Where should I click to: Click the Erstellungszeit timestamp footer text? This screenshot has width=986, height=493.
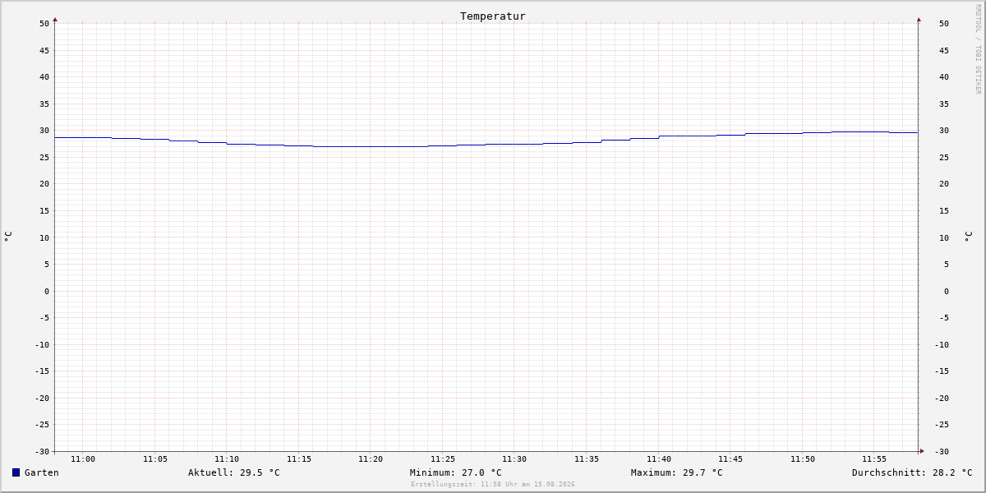pyautogui.click(x=493, y=485)
